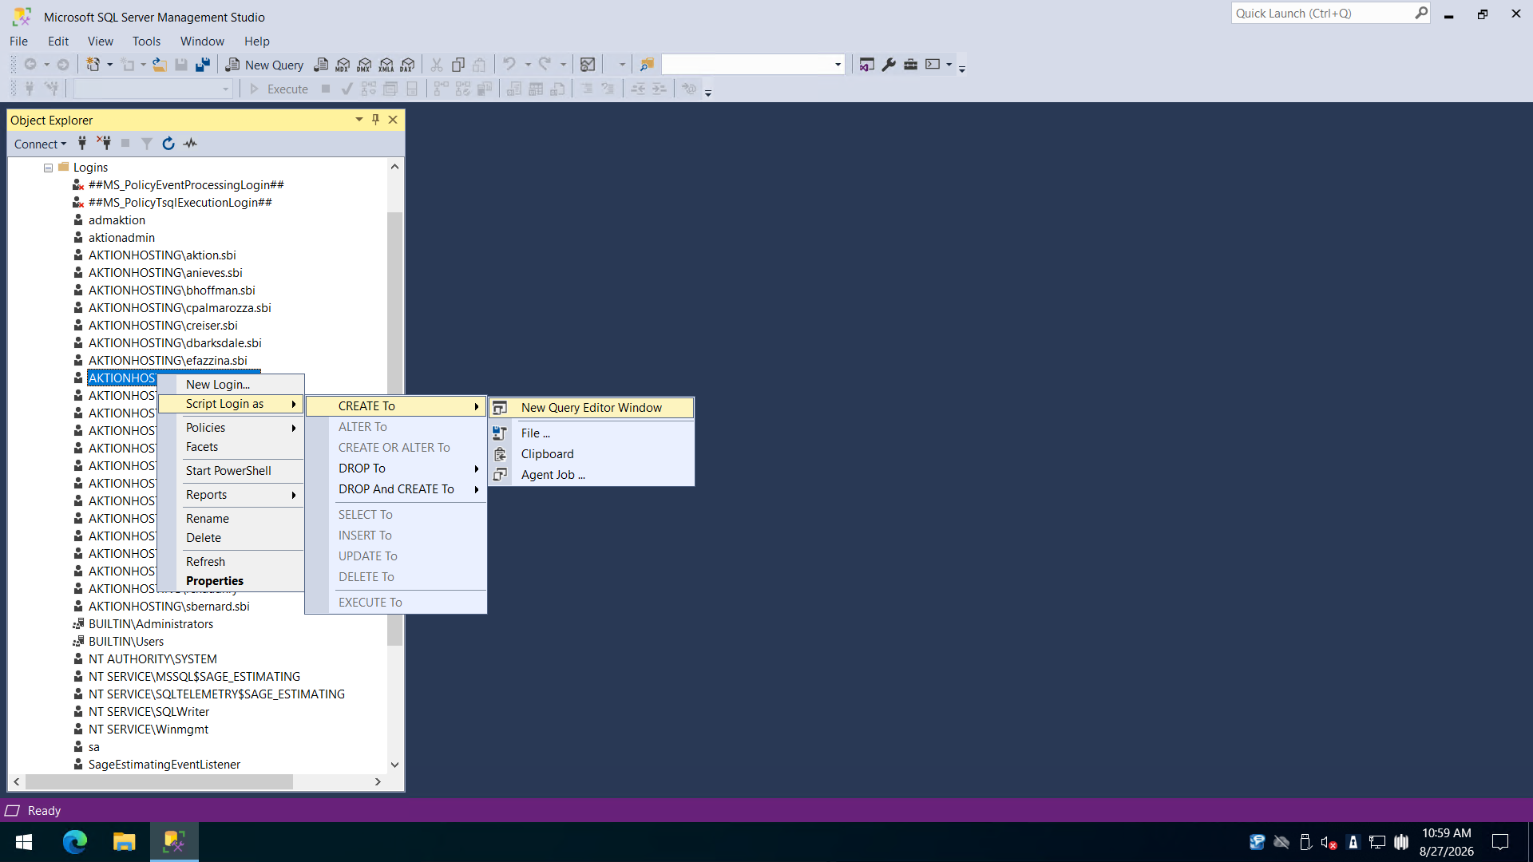This screenshot has height=862, width=1533.
Task: Click Rename in the context menu
Action: (x=231, y=519)
